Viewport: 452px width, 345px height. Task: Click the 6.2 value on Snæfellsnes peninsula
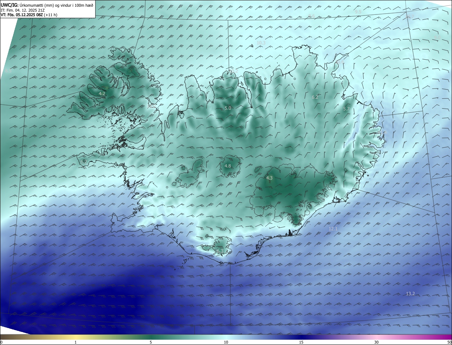pos(84,162)
